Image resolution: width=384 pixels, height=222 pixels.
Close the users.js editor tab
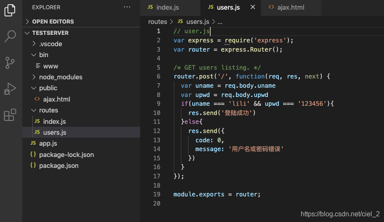(x=252, y=7)
